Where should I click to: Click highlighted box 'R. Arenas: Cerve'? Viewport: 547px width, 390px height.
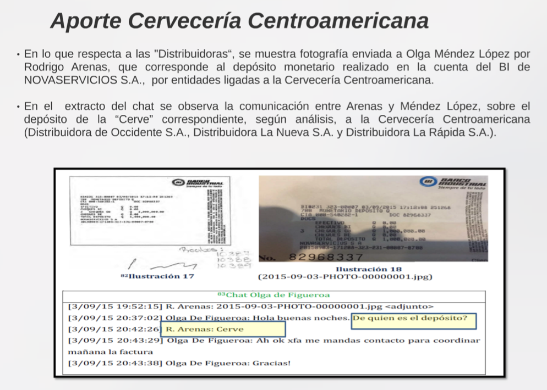pyautogui.click(x=223, y=330)
